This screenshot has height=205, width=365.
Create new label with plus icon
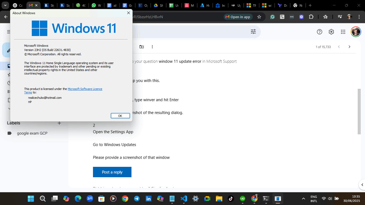pos(59,123)
